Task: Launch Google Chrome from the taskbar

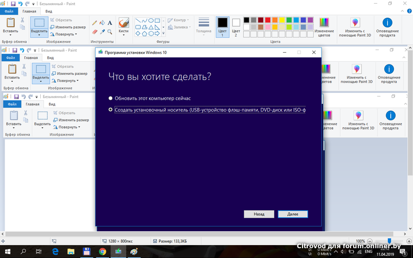Action: (x=102, y=252)
